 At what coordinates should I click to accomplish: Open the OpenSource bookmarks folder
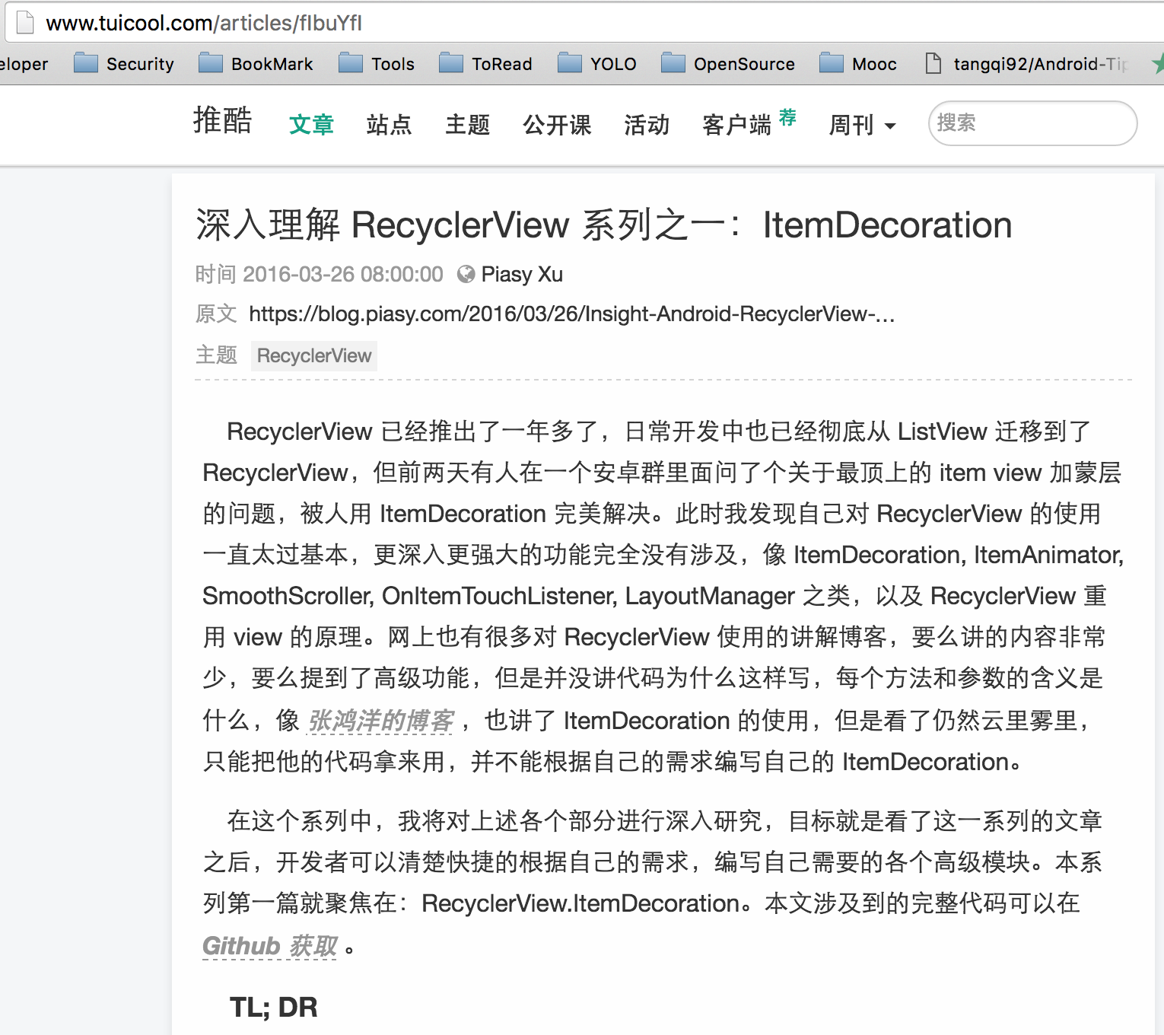point(729,64)
